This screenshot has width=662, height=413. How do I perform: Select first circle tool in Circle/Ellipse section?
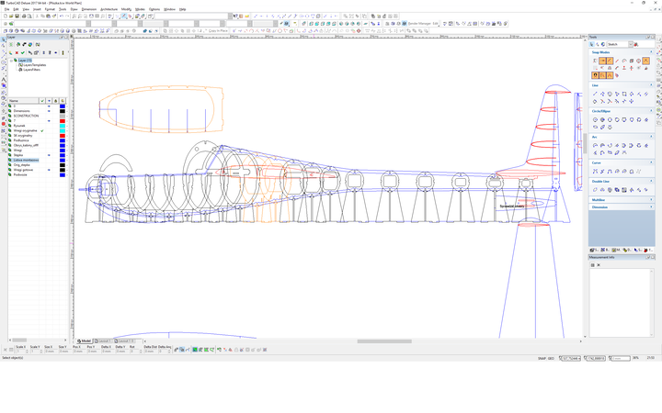coord(595,119)
